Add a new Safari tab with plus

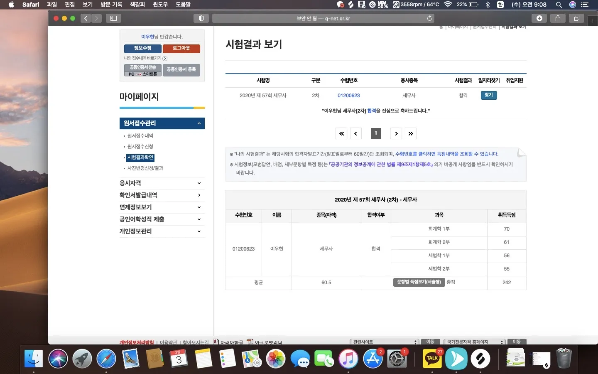[x=593, y=21]
